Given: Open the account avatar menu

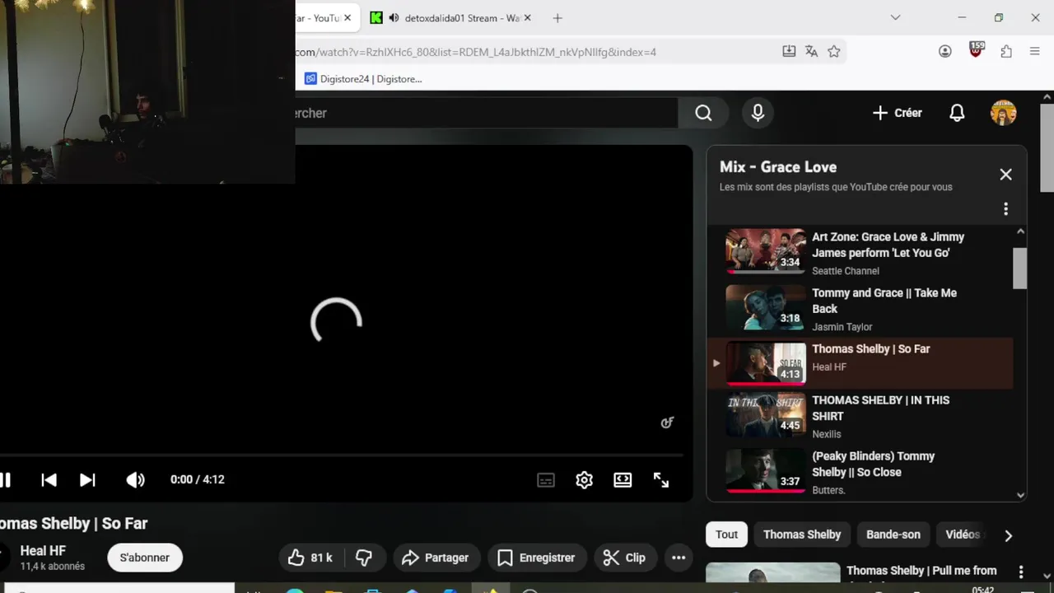Looking at the screenshot, I should 1003,113.
